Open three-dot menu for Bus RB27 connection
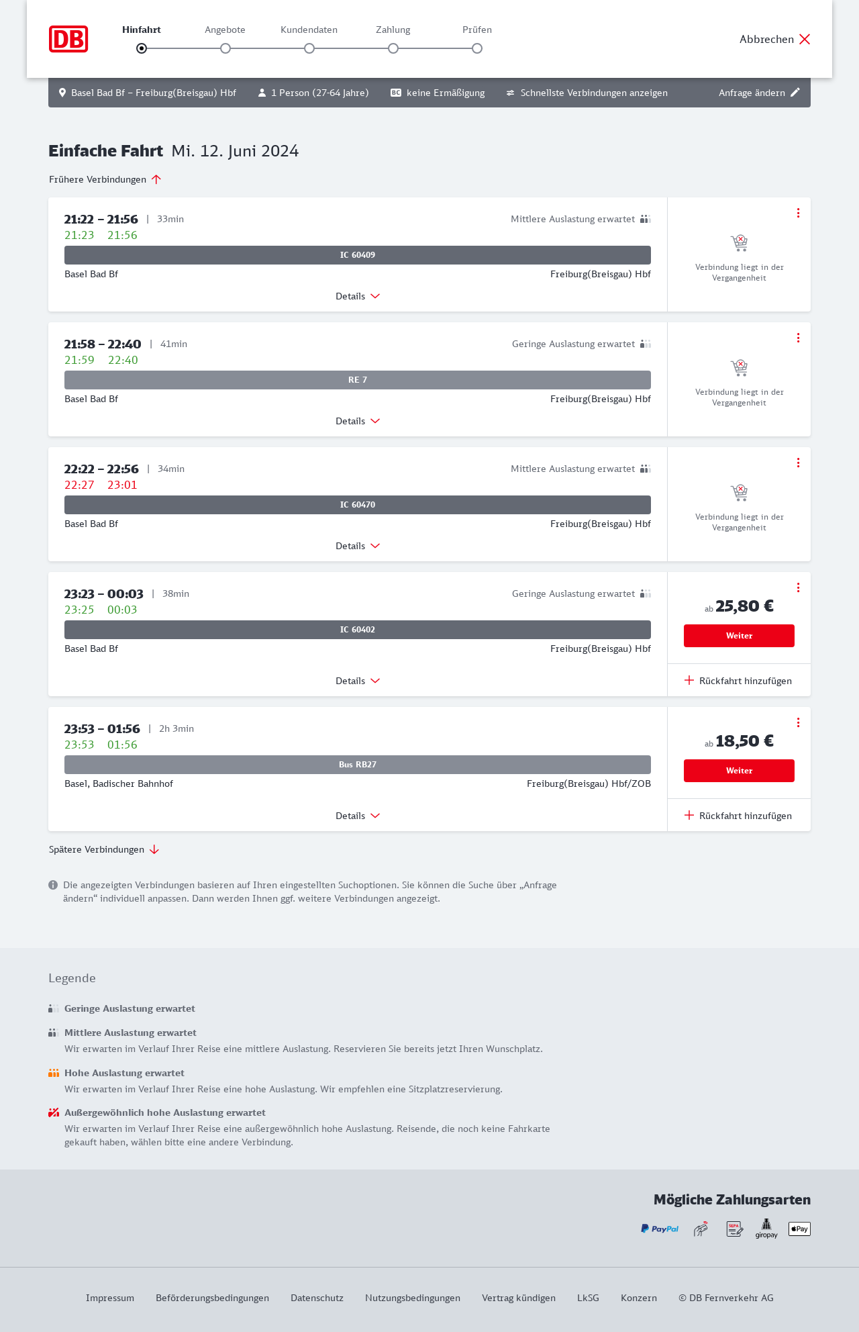859x1332 pixels. coord(798,722)
